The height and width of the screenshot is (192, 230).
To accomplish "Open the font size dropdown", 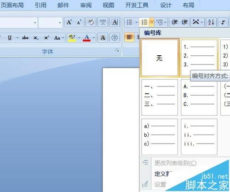I will (60, 23).
